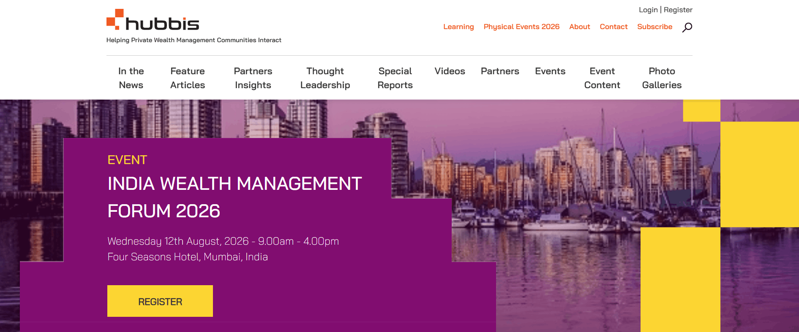Open the Register account link
This screenshot has height=332, width=799.
(x=678, y=10)
